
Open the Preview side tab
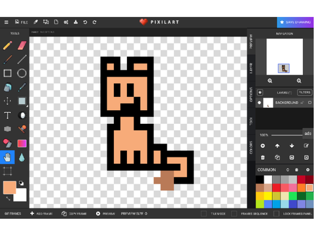(x=251, y=41)
